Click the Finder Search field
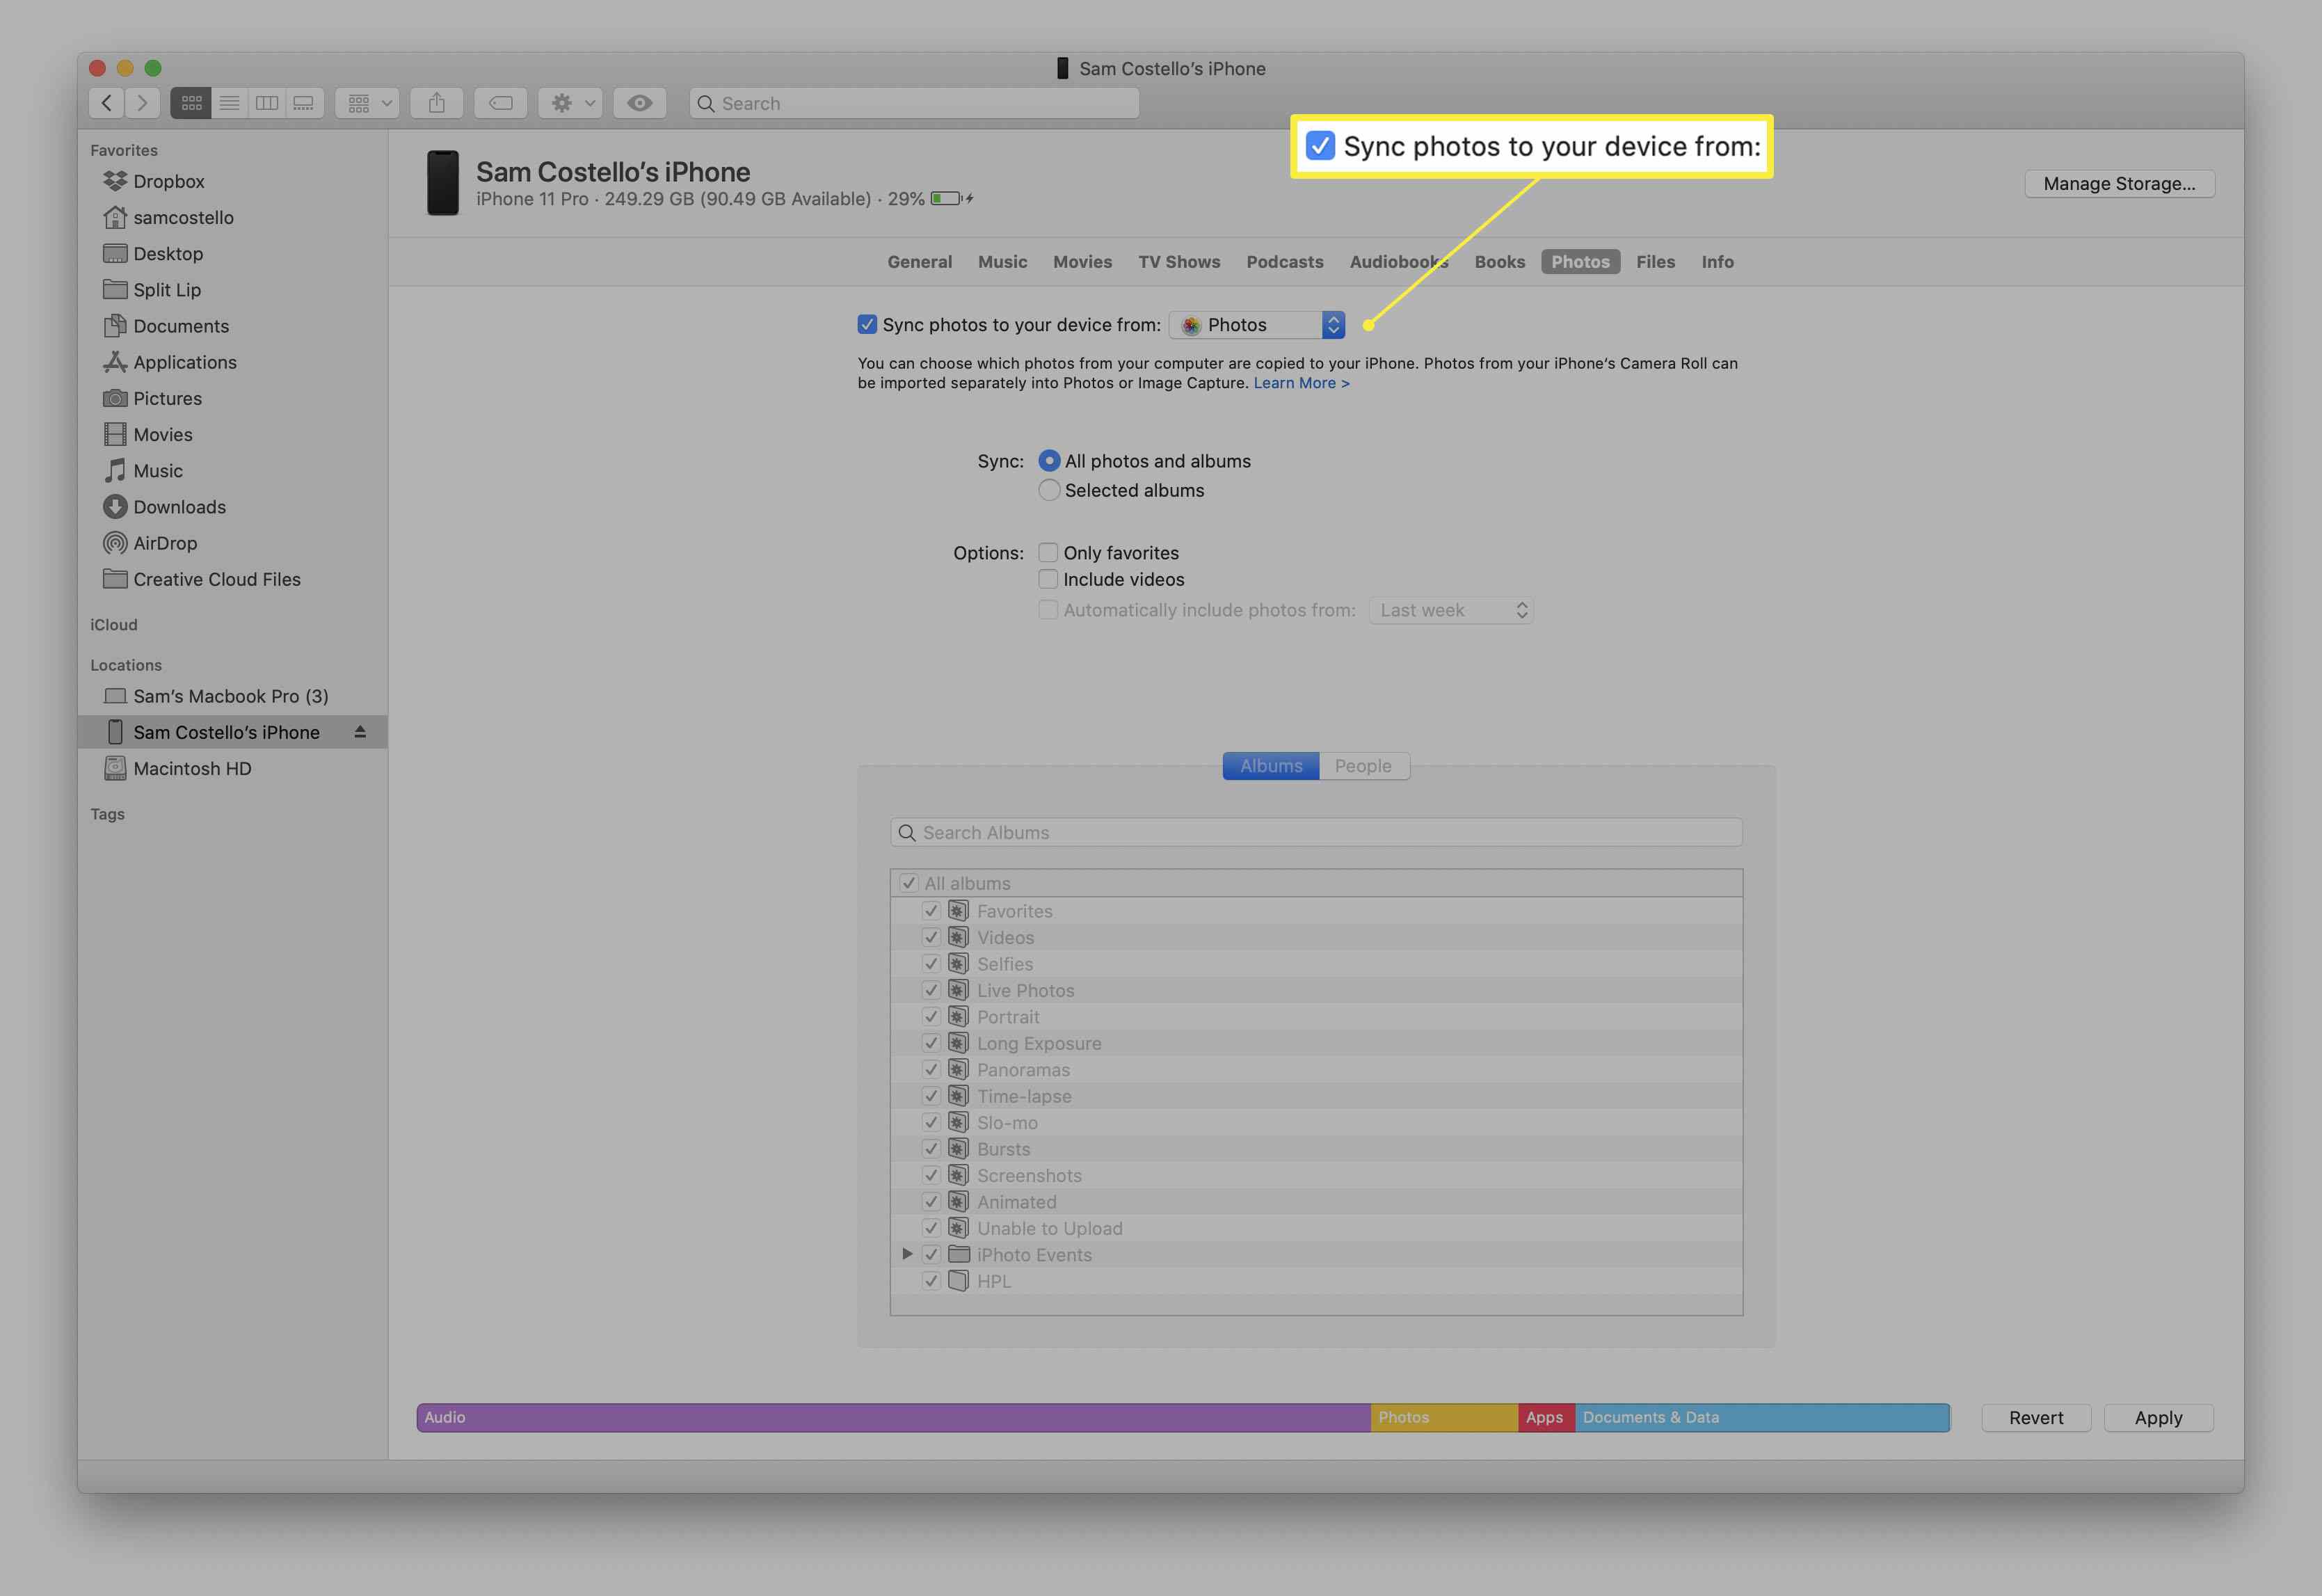2322x1596 pixels. pos(913,103)
